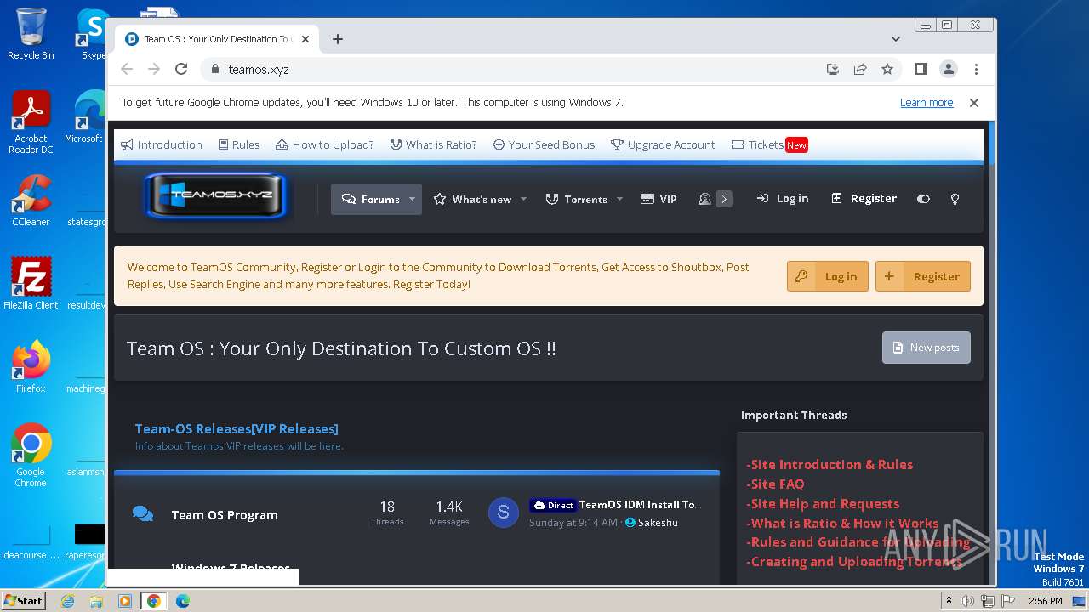Install app icon in address bar
The image size is (1089, 612).
click(833, 70)
